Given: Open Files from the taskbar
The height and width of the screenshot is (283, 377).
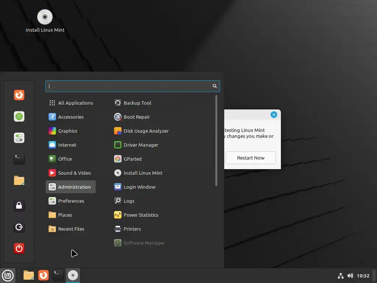Looking at the screenshot, I should coord(29,275).
